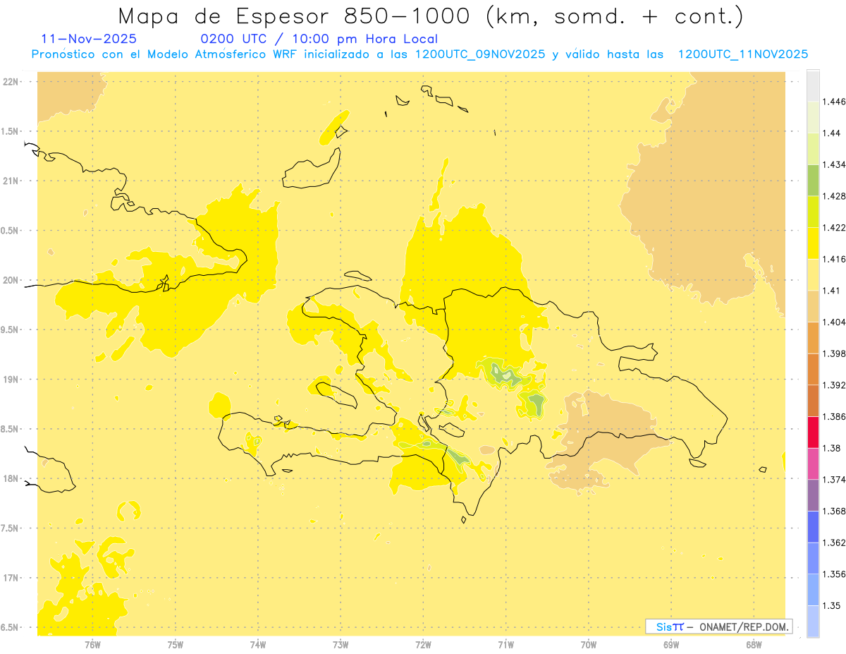Select the date text '11-Nov-2025'
Image resolution: width=846 pixels, height=654 pixels.
coord(90,39)
